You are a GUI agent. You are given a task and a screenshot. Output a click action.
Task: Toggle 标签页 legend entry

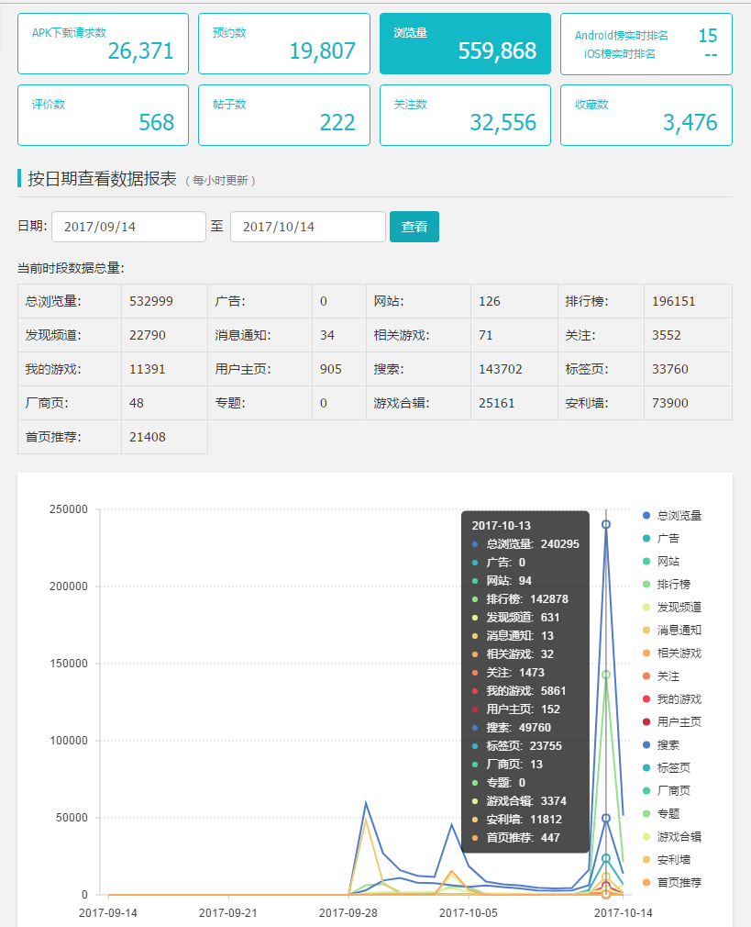[666, 768]
